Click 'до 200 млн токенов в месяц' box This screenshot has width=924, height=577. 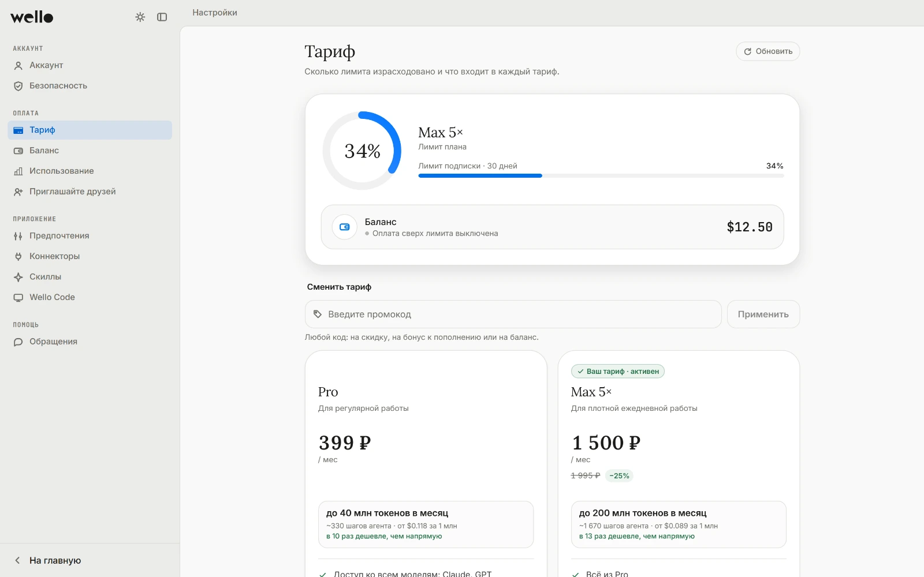click(679, 524)
